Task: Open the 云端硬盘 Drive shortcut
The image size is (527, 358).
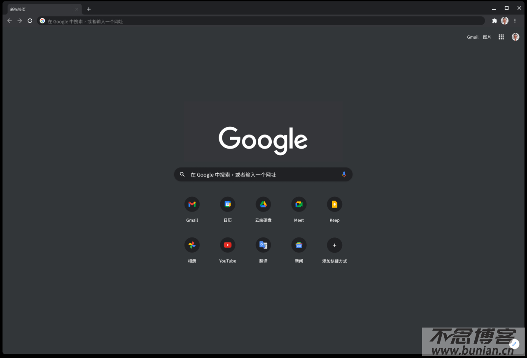Action: pos(263,210)
